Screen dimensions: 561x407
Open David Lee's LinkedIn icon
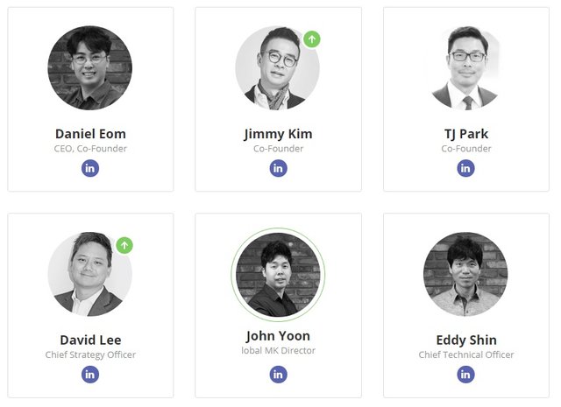tap(90, 374)
